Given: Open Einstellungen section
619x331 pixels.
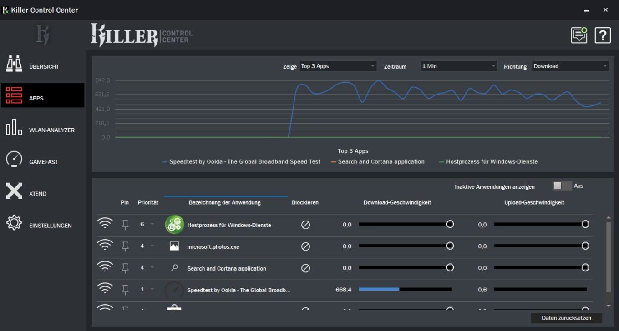Looking at the screenshot, I should tap(51, 226).
